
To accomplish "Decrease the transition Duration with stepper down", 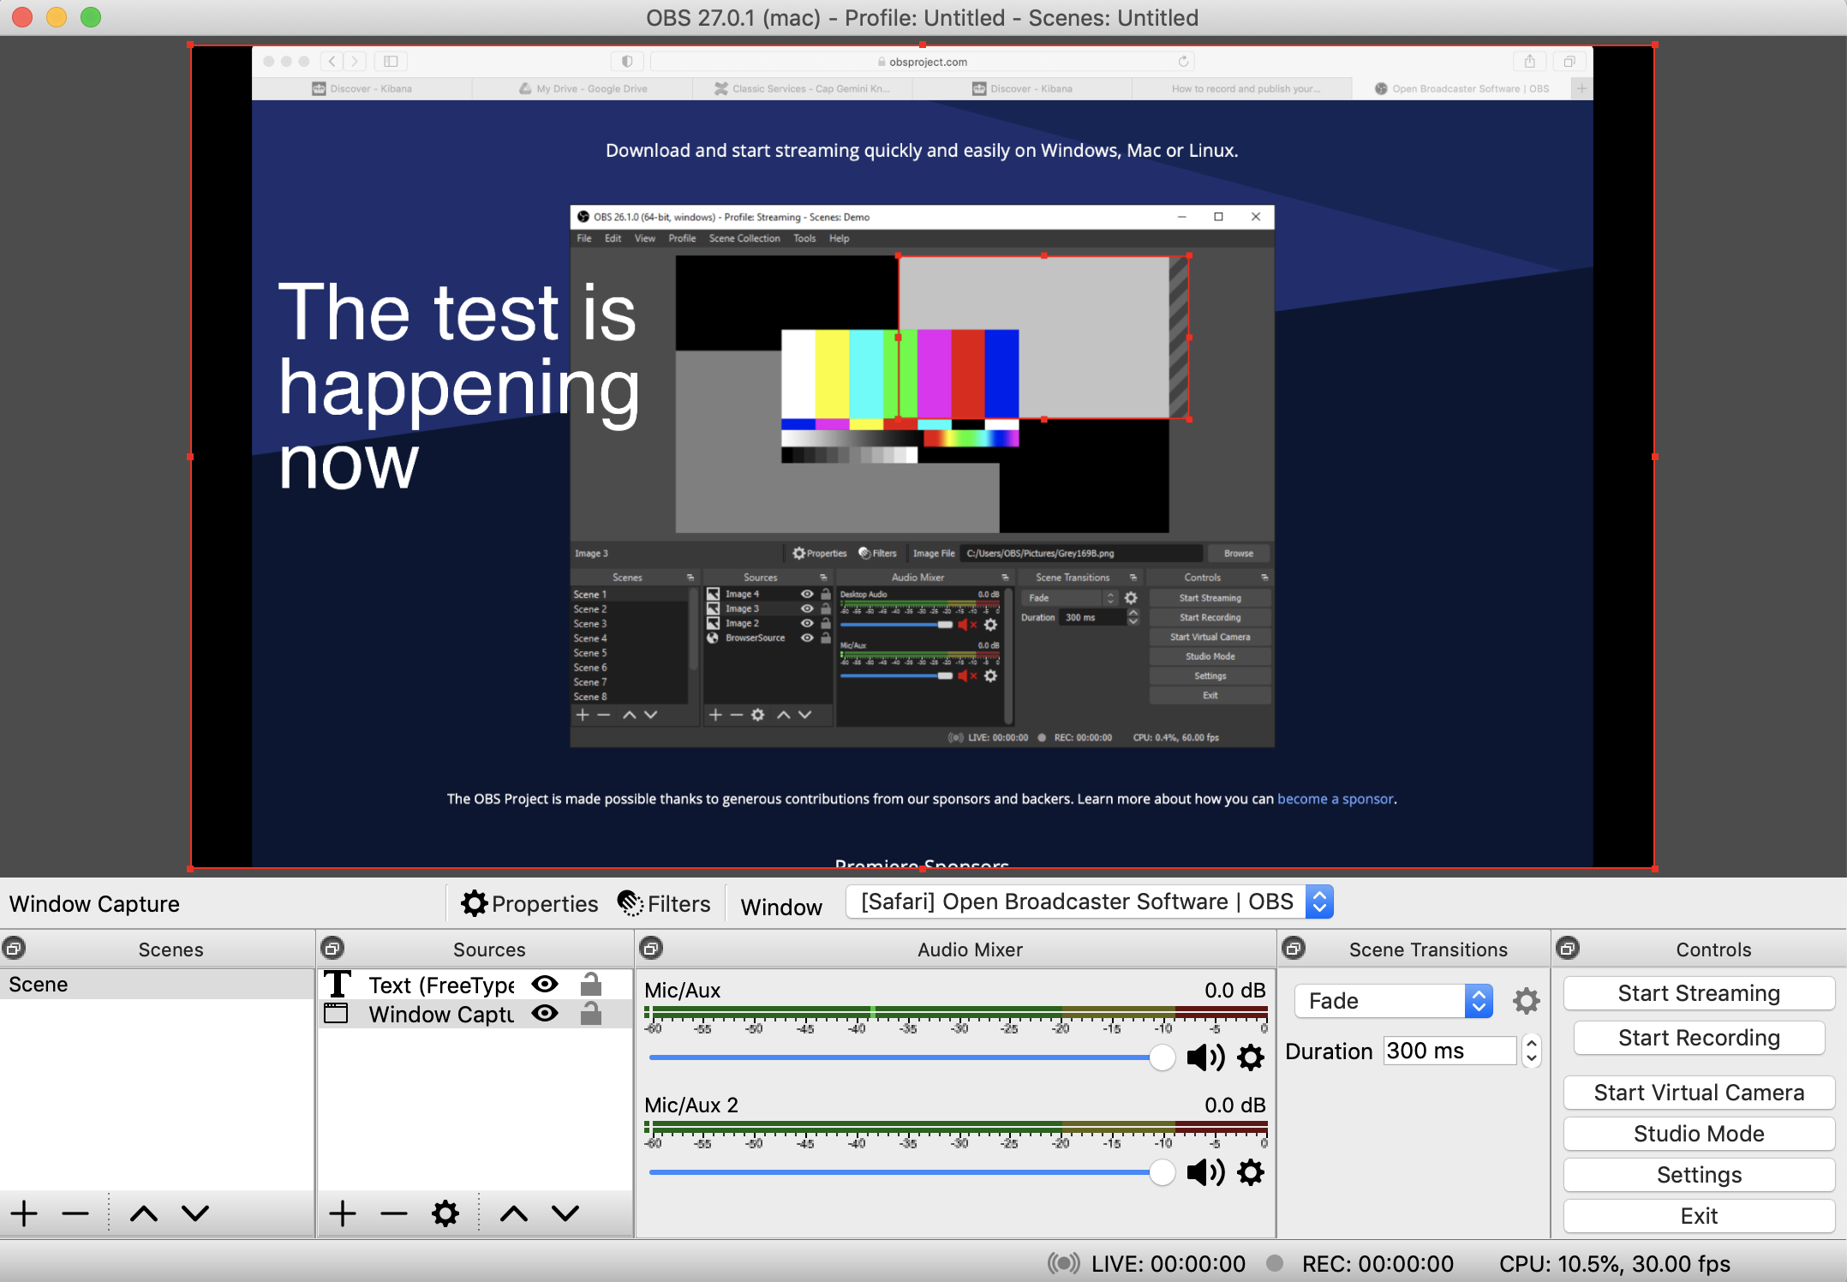I will [1532, 1058].
